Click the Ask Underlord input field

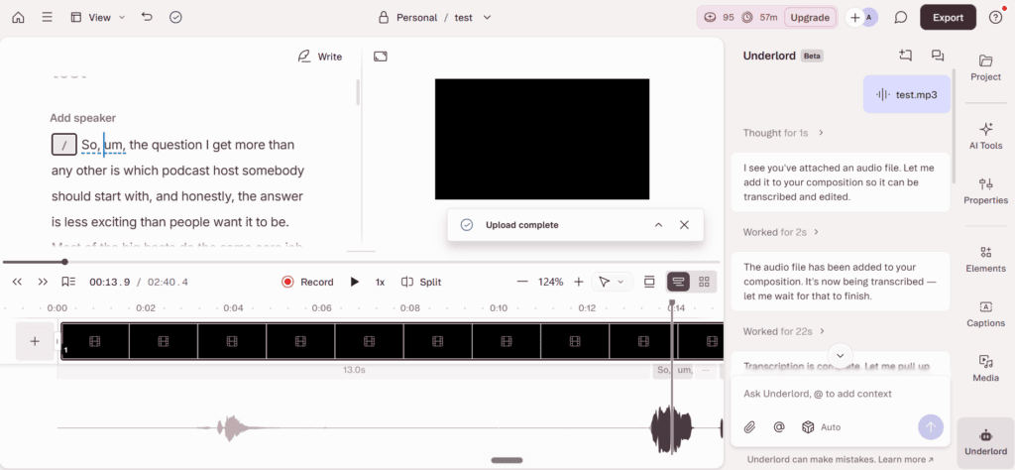coord(841,394)
